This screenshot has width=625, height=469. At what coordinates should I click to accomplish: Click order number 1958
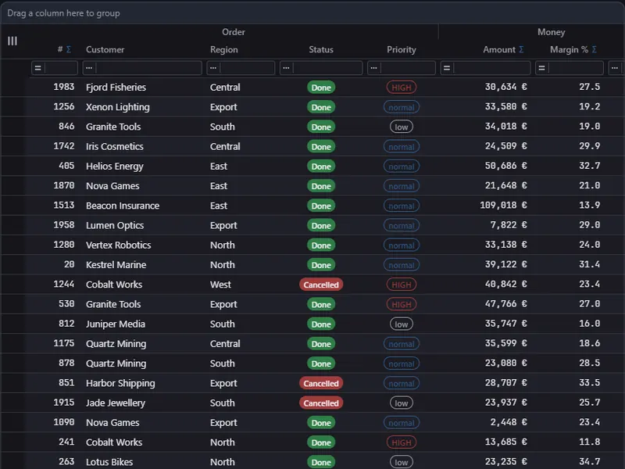click(x=64, y=225)
